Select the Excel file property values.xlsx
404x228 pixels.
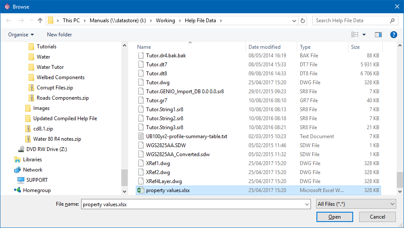point(167,190)
